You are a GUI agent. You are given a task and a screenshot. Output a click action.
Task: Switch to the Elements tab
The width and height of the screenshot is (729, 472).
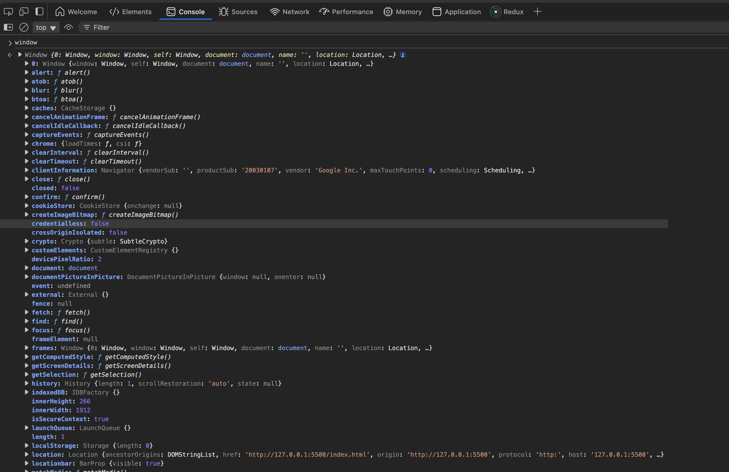(x=130, y=12)
